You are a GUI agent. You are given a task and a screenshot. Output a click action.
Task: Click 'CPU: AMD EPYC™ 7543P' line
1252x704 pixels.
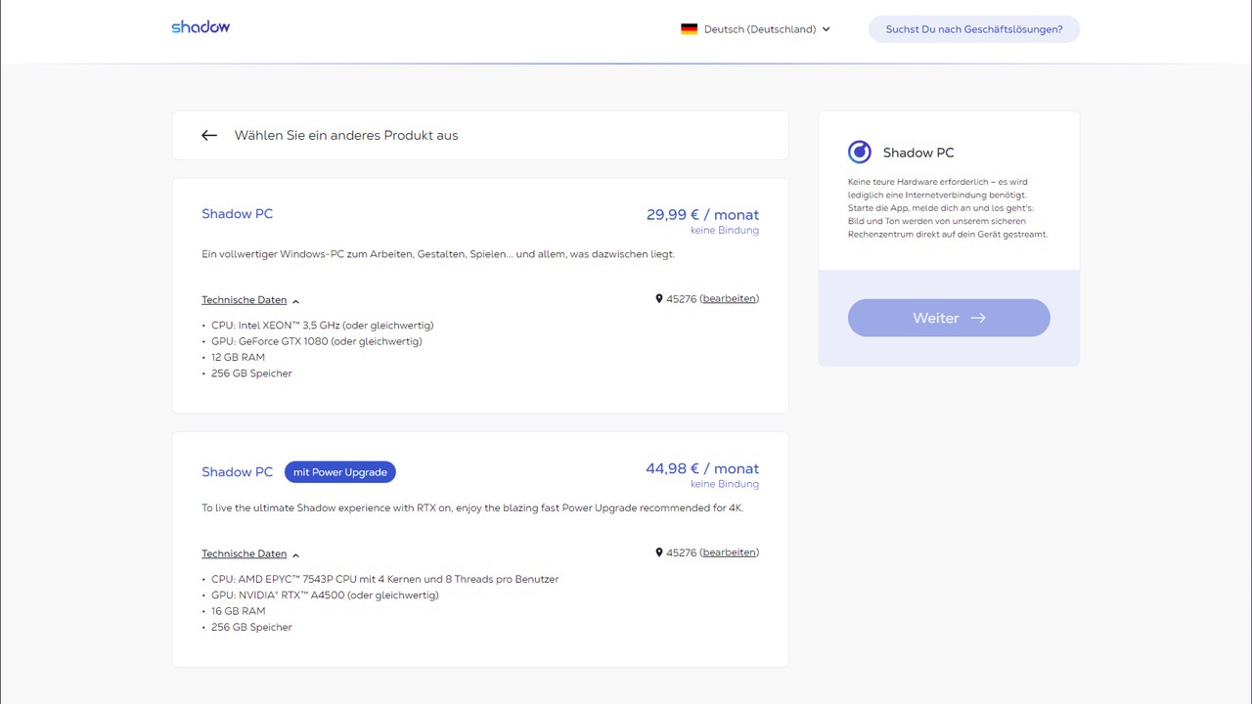[385, 580]
